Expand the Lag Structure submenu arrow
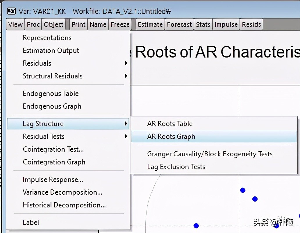 126,123
